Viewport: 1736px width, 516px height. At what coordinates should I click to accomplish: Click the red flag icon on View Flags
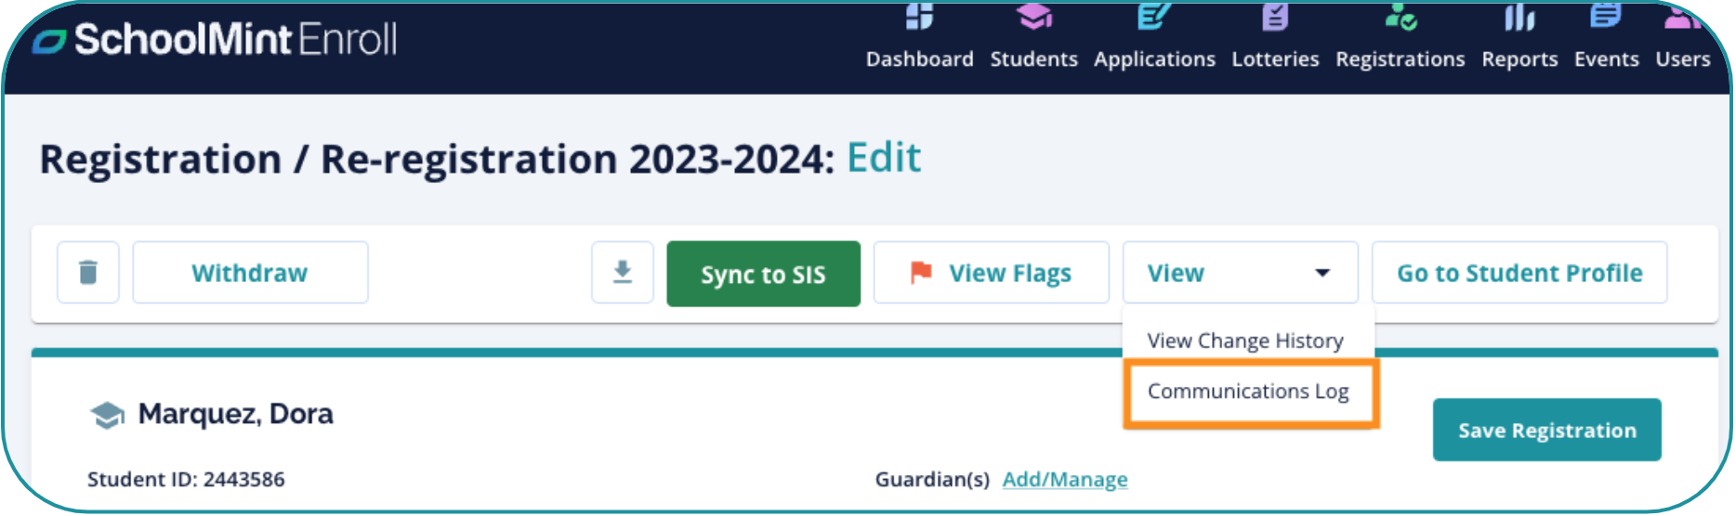[x=921, y=273]
